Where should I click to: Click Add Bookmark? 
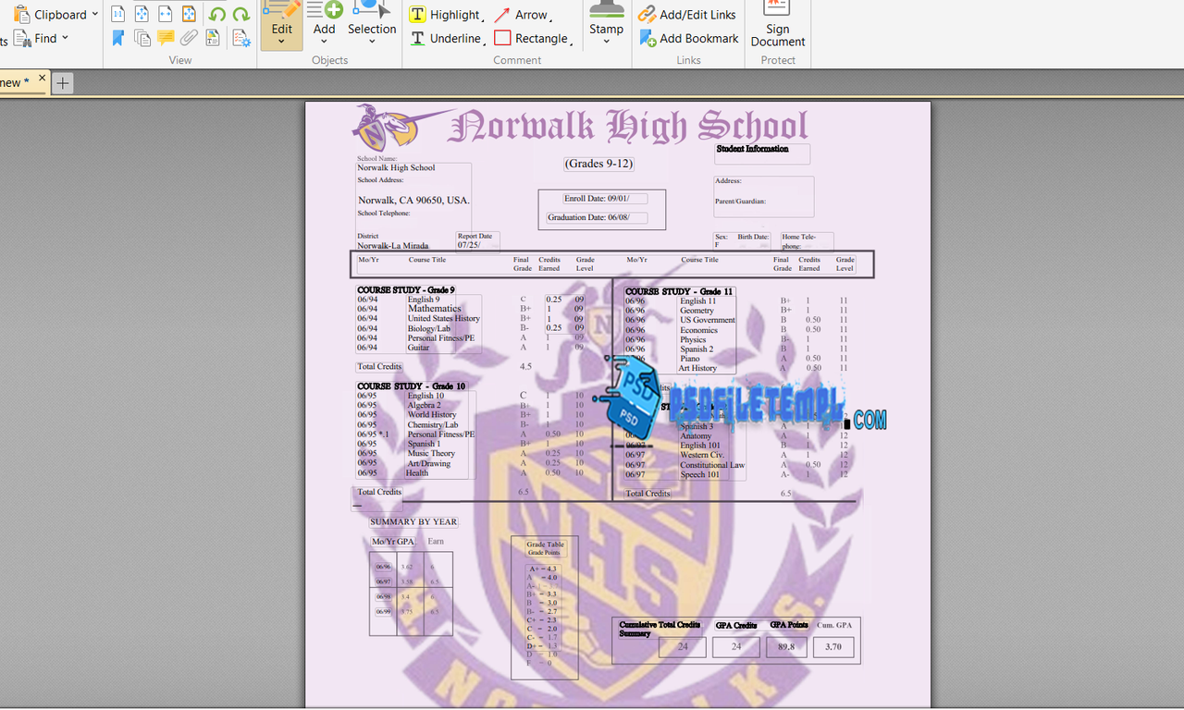[689, 38]
